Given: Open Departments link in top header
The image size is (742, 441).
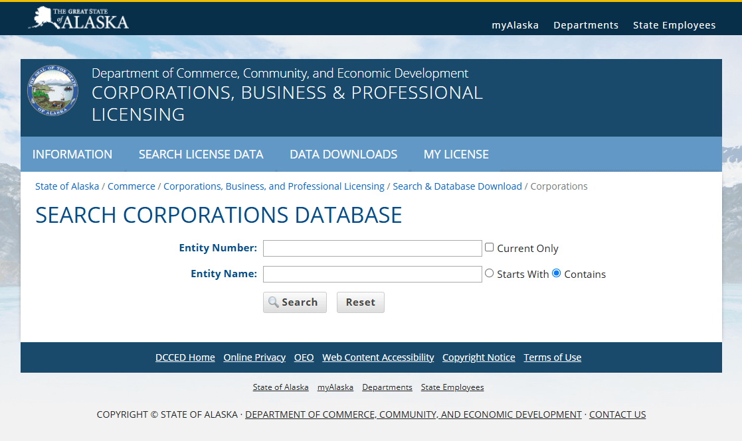Looking at the screenshot, I should coord(586,25).
